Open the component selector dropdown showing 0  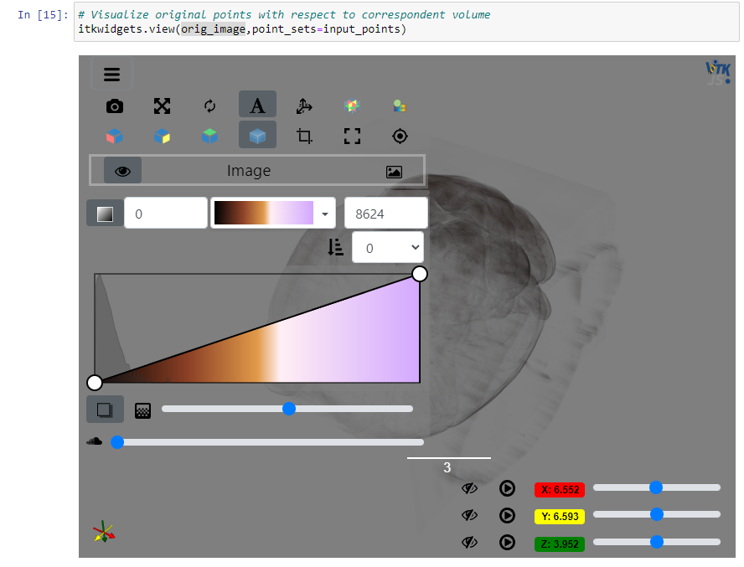(387, 246)
